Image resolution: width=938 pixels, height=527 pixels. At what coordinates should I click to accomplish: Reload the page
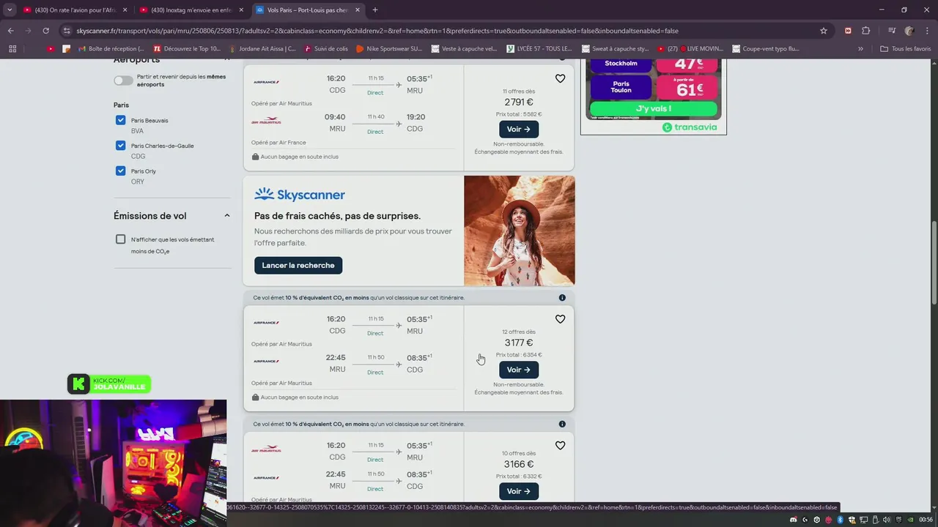click(45, 31)
